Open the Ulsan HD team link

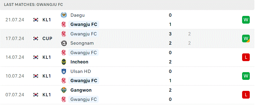click(81, 71)
